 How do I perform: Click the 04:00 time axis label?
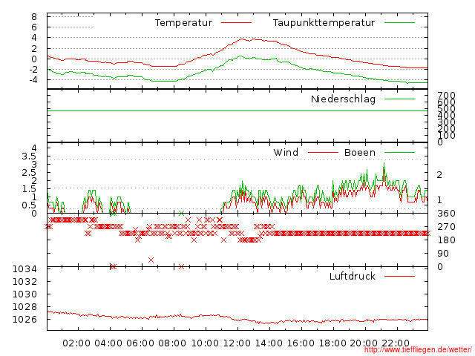click(108, 343)
